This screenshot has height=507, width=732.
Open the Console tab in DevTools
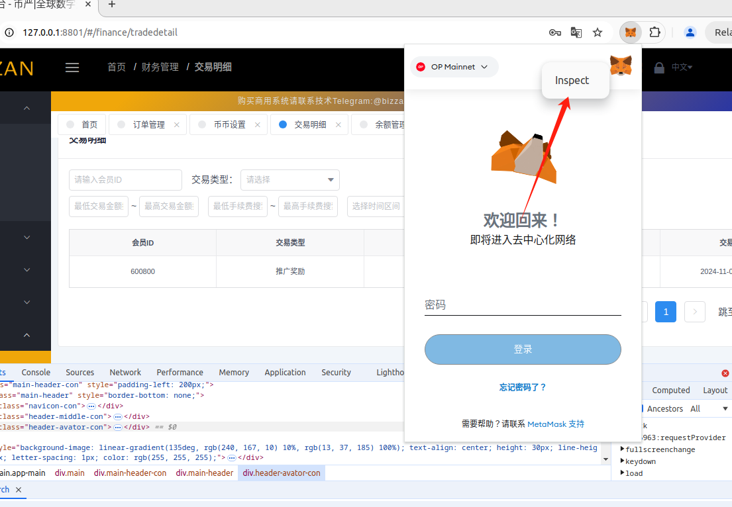pos(36,372)
